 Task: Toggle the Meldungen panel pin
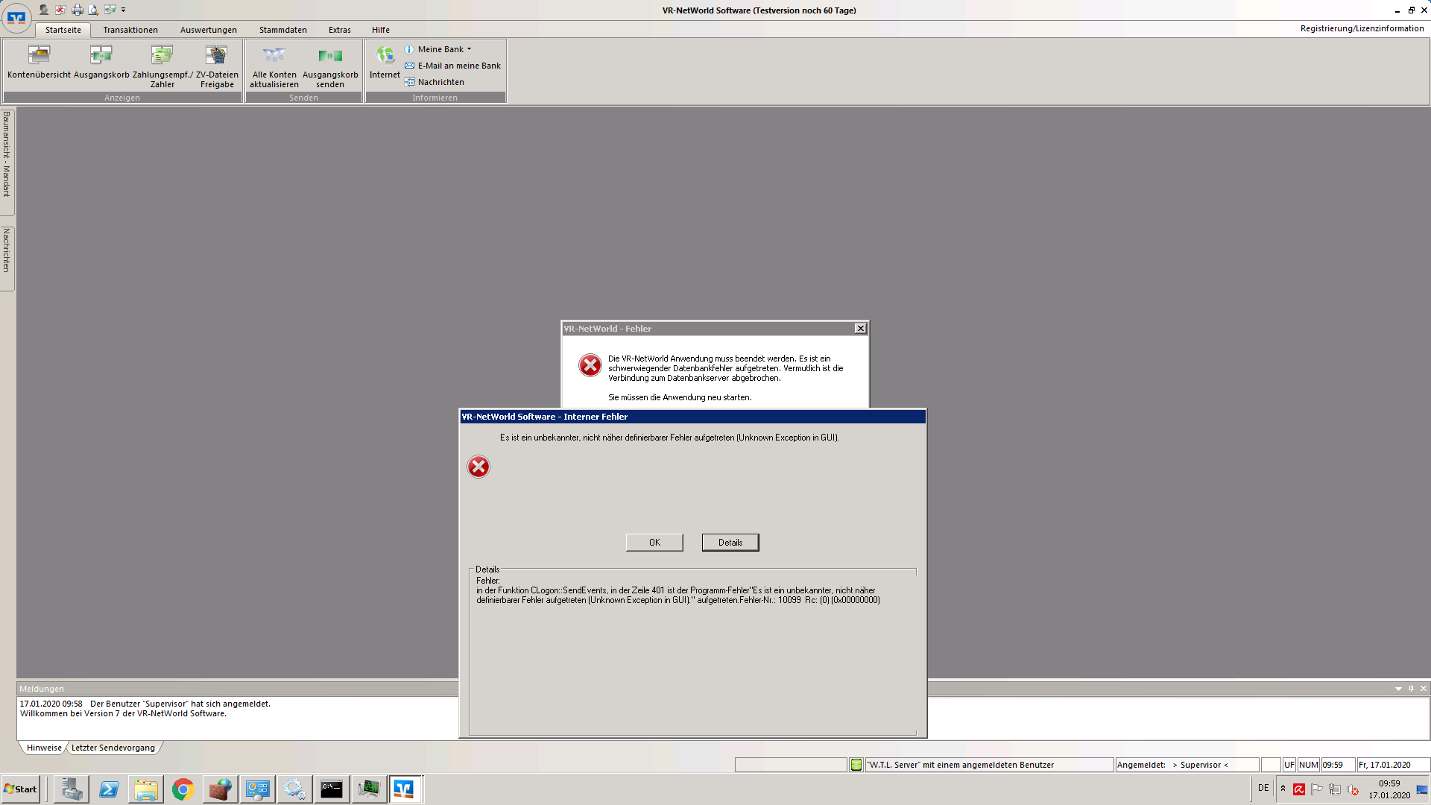pyautogui.click(x=1411, y=689)
